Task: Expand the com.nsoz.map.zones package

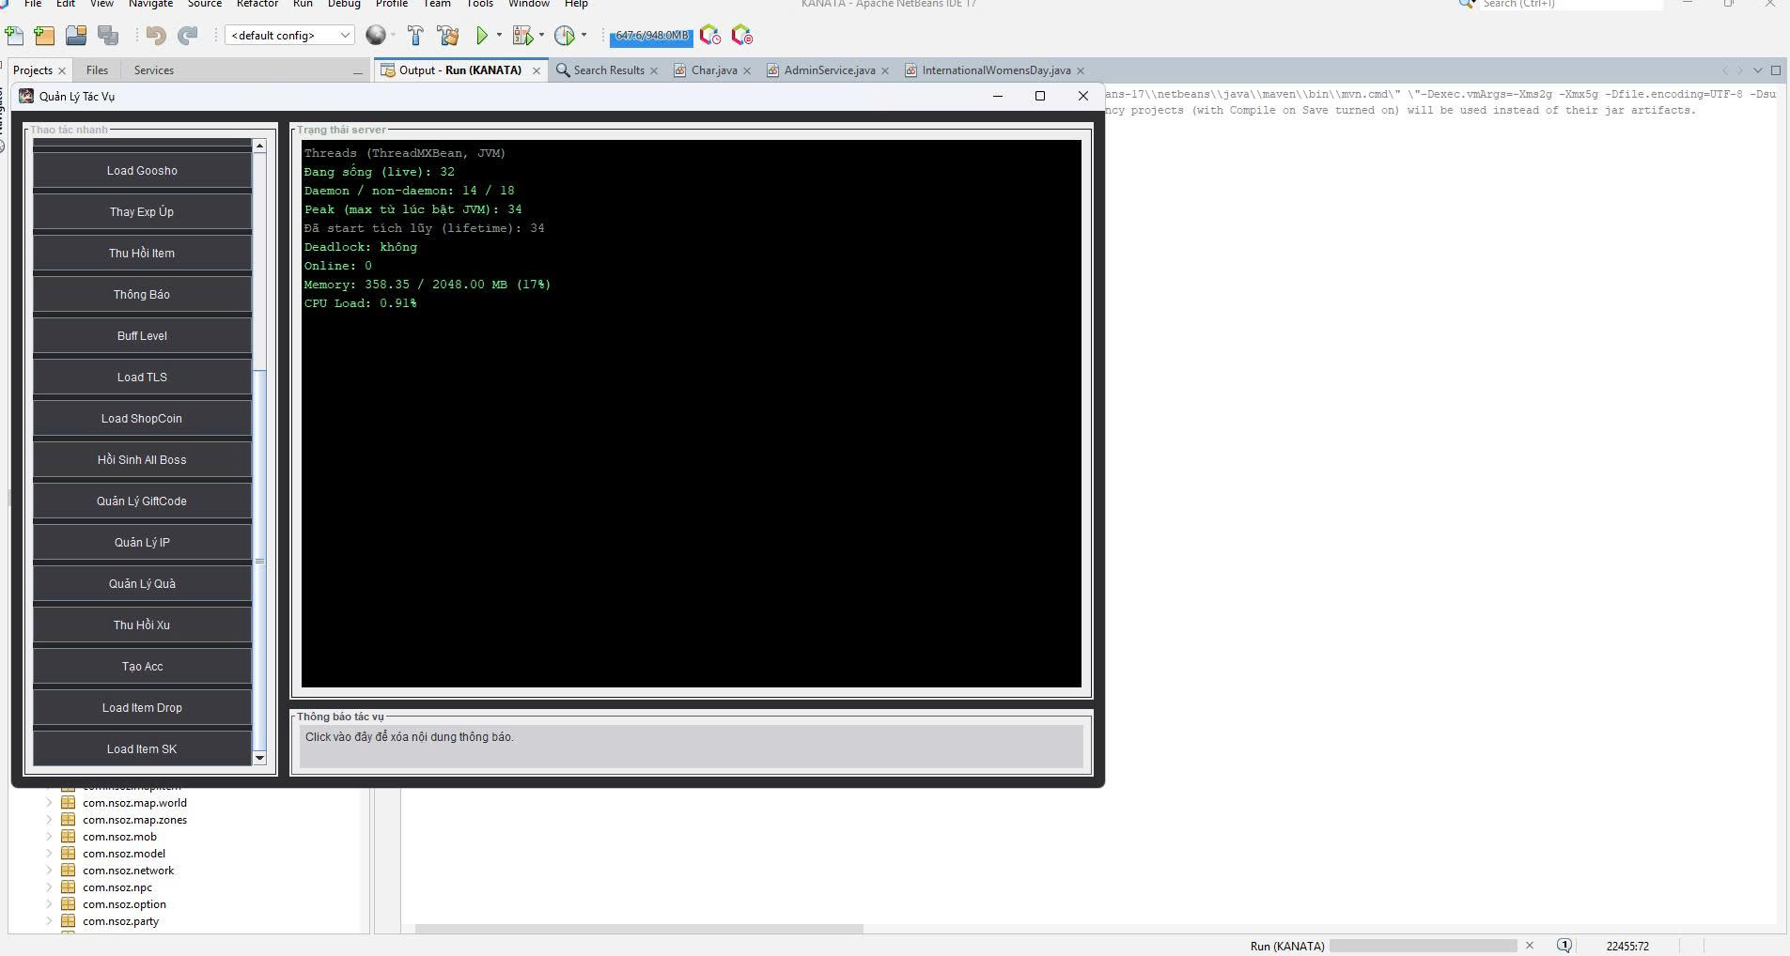Action: pyautogui.click(x=49, y=820)
